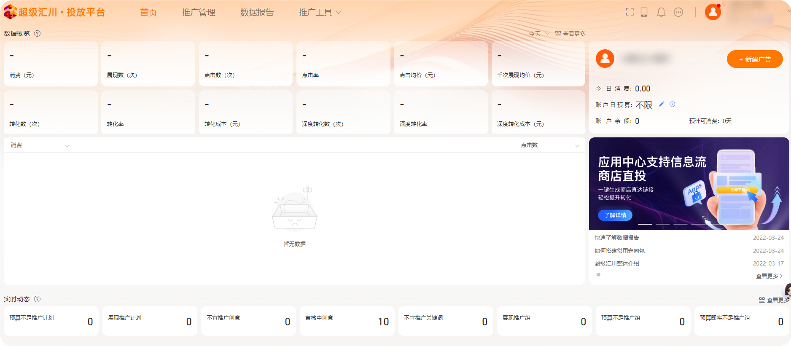Open 展现推广组 status card
This screenshot has height=346, width=791.
pos(544,321)
